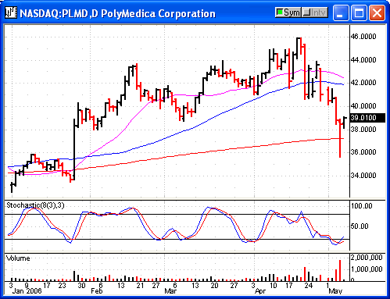Image resolution: width=390 pixels, height=299 pixels.
Task: Click the window title NASDAQ:PLMD,D PolyMedica Corporation
Action: click(117, 13)
